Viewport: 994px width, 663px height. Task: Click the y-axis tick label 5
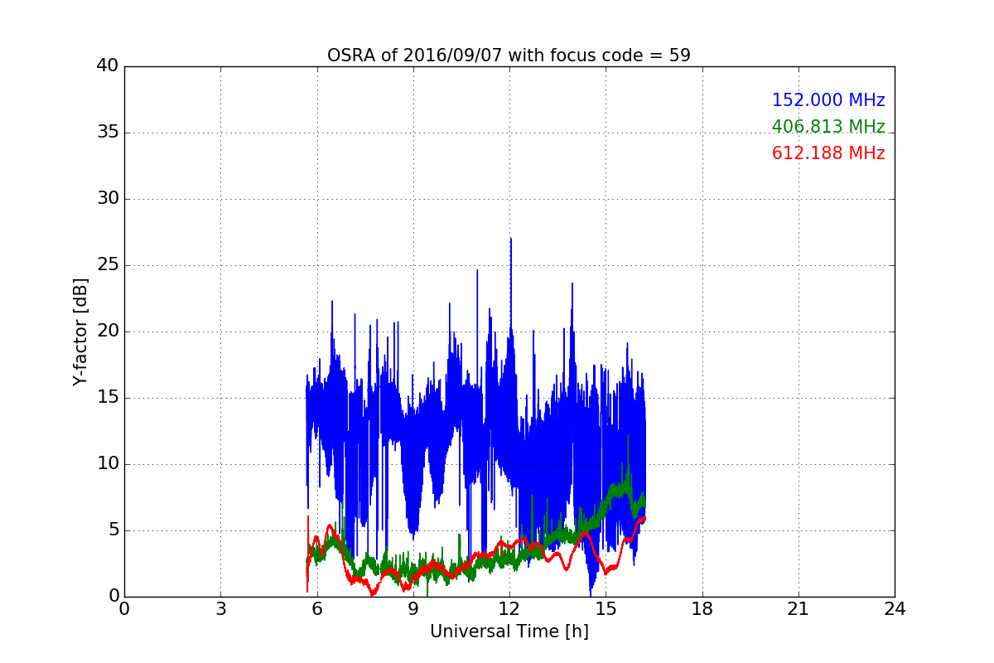(x=113, y=530)
